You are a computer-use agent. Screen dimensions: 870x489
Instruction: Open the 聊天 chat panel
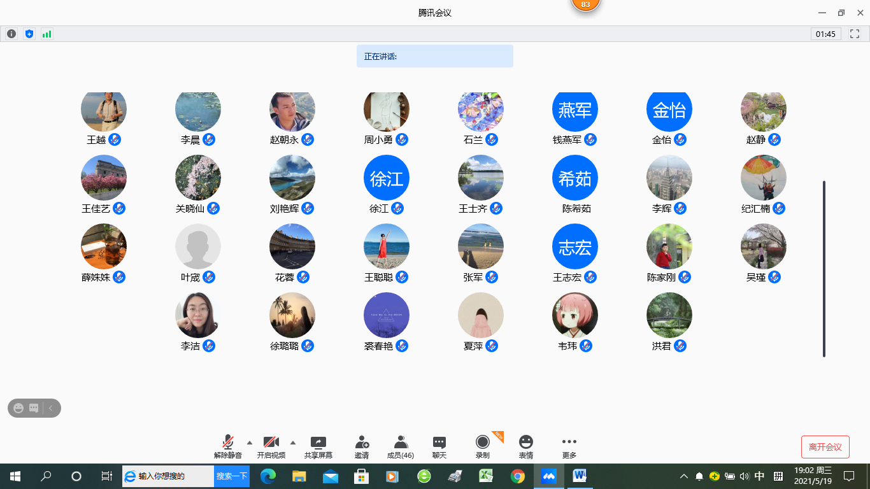[x=439, y=447]
